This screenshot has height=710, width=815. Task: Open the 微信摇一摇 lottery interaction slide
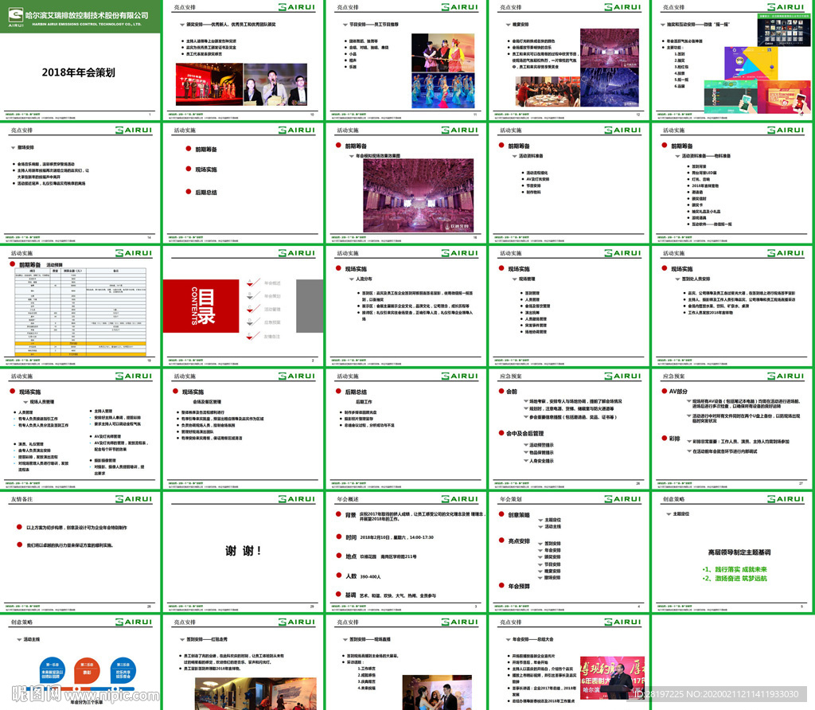tap(732, 60)
